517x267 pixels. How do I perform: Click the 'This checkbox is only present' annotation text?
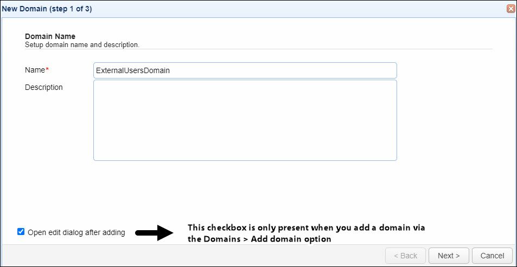pos(307,227)
